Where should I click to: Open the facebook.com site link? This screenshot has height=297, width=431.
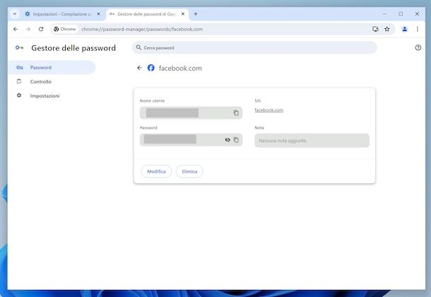(268, 110)
